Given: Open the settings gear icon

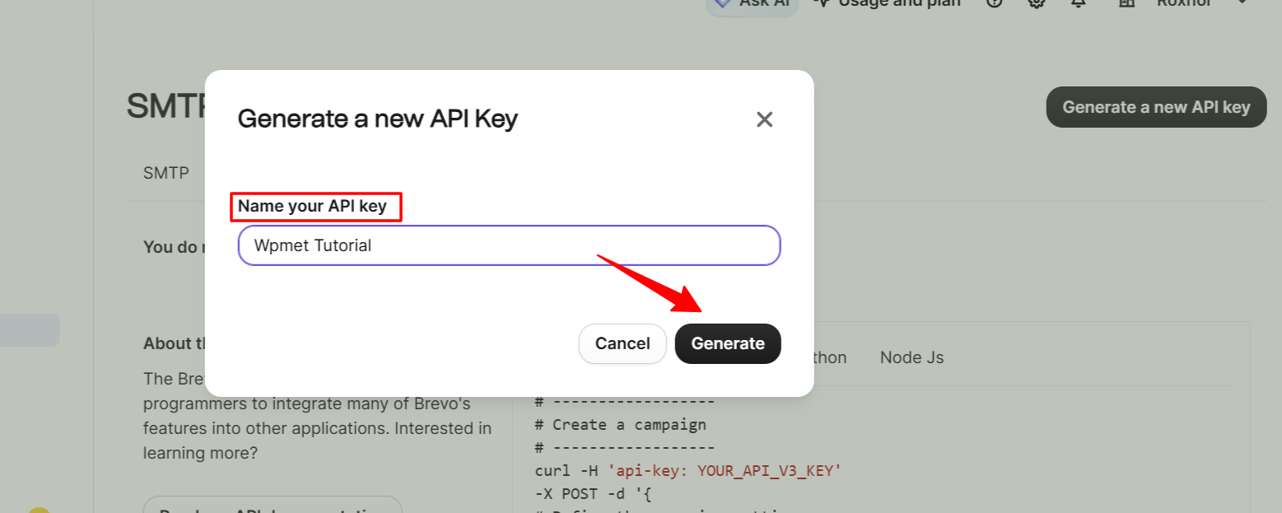Looking at the screenshot, I should point(1036,5).
